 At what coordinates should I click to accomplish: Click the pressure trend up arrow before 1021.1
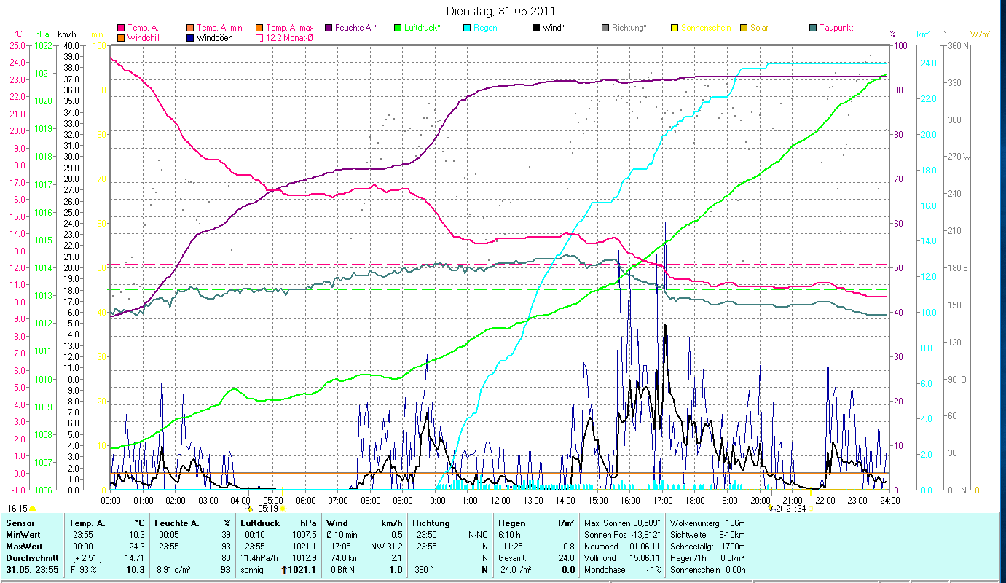click(285, 569)
